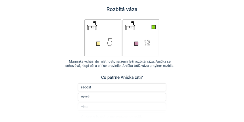
Task: Click the question 'Co patrně Anička cítí?'
Action: (x=122, y=77)
